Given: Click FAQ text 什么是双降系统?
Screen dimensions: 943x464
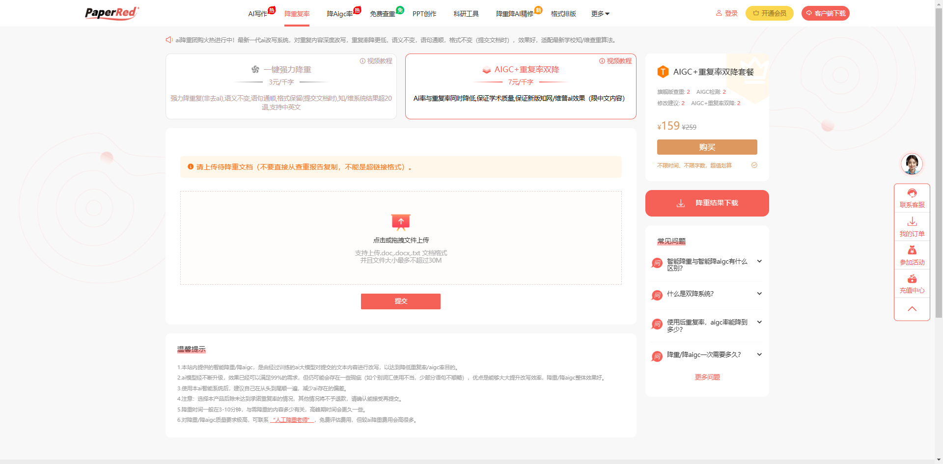Looking at the screenshot, I should coord(690,294).
